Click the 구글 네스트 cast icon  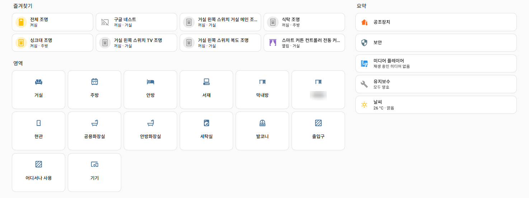coord(105,22)
